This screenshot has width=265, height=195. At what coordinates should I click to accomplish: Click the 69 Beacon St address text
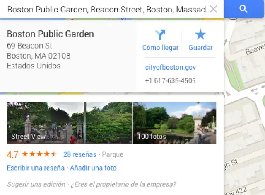click(29, 46)
